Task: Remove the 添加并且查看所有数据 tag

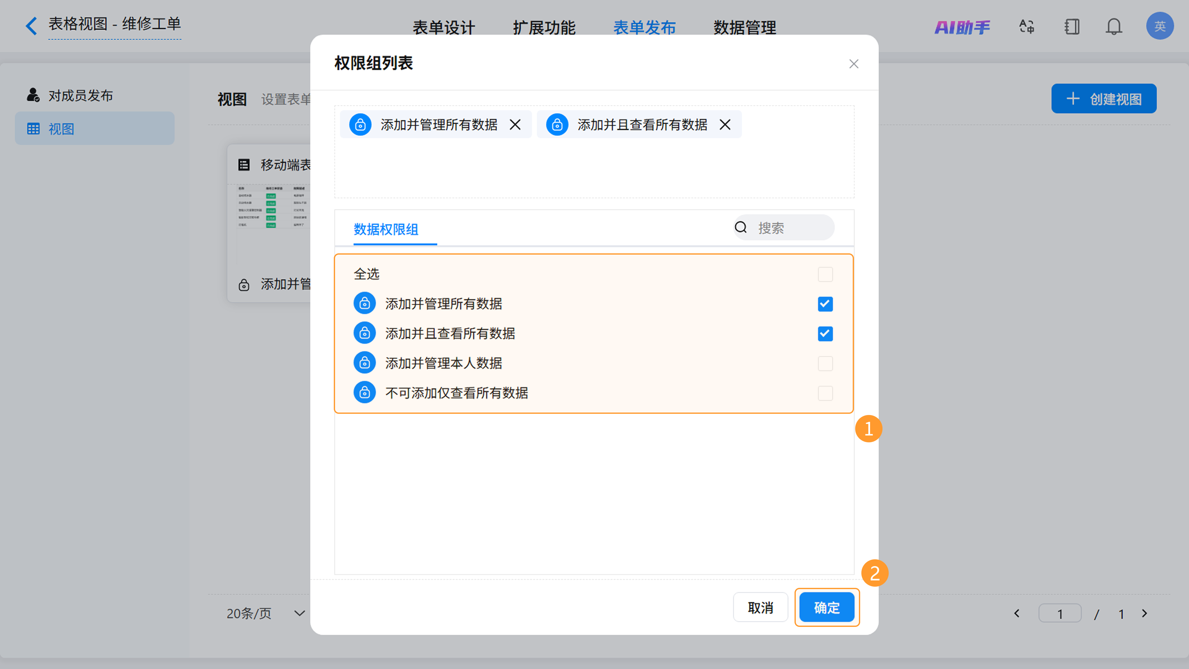Action: 725,125
